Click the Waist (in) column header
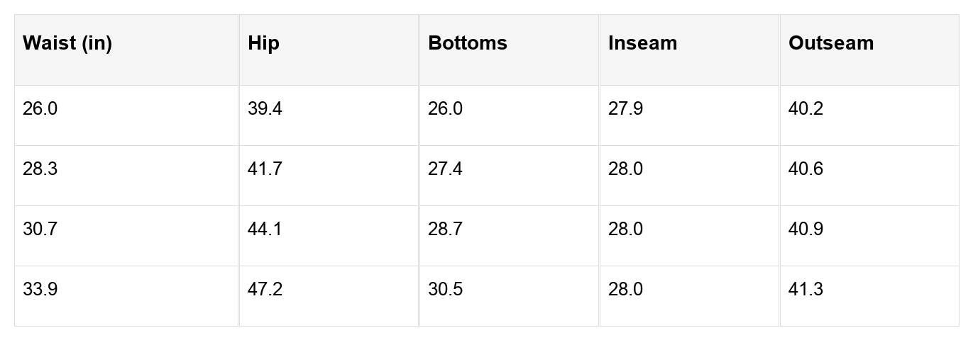Image resolution: width=973 pixels, height=340 pixels. click(x=67, y=43)
